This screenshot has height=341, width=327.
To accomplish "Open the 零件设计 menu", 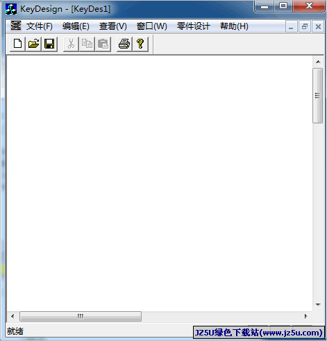I will pyautogui.click(x=194, y=26).
